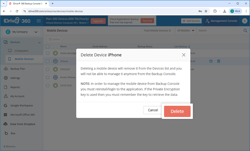
Task: Open the browser extensions puzzle icon
Action: [x=215, y=11]
